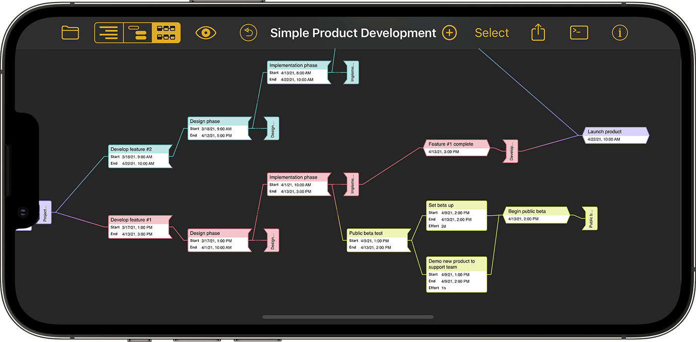The height and width of the screenshot is (342, 696).
Task: Select the Develop feature #2 node
Action: point(140,156)
